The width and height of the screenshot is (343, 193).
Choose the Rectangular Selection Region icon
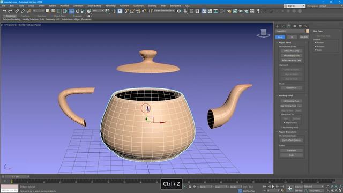tap(59, 11)
